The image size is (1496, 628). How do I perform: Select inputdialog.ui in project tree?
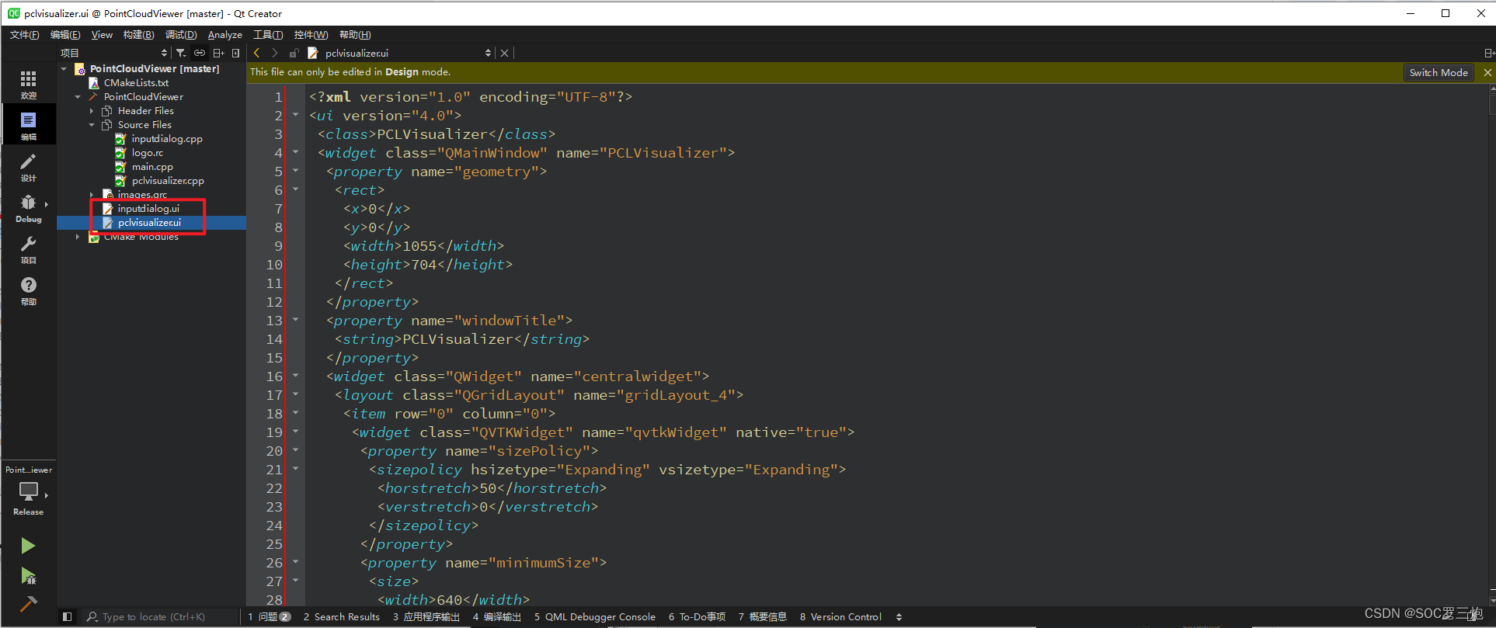point(148,209)
